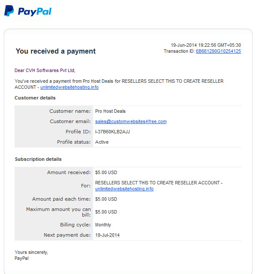This screenshot has width=265, height=274.
Task: Open unlimitedwebsitehosting.info link in subscription details
Action: (x=124, y=189)
